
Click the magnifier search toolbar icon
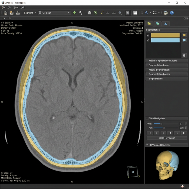[x=120, y=13]
